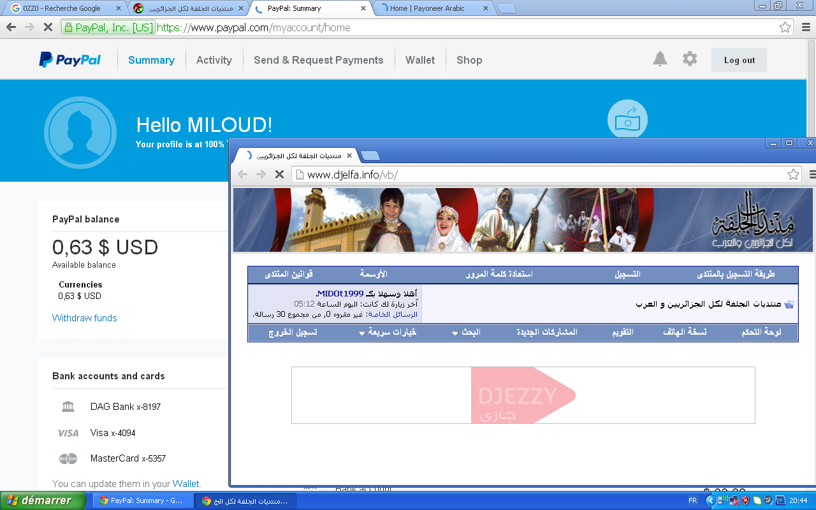Open PayPal settings gear
816x510 pixels.
click(x=690, y=59)
